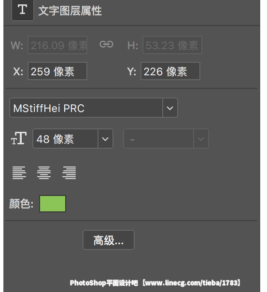Click the 高级... advanced button
Image resolution: width=267 pixels, height=292 pixels.
[x=109, y=240]
